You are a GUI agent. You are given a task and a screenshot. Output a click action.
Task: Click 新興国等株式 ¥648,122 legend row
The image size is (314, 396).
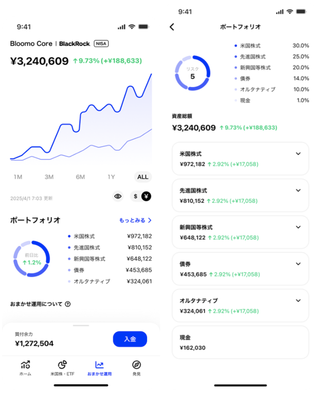110,259
